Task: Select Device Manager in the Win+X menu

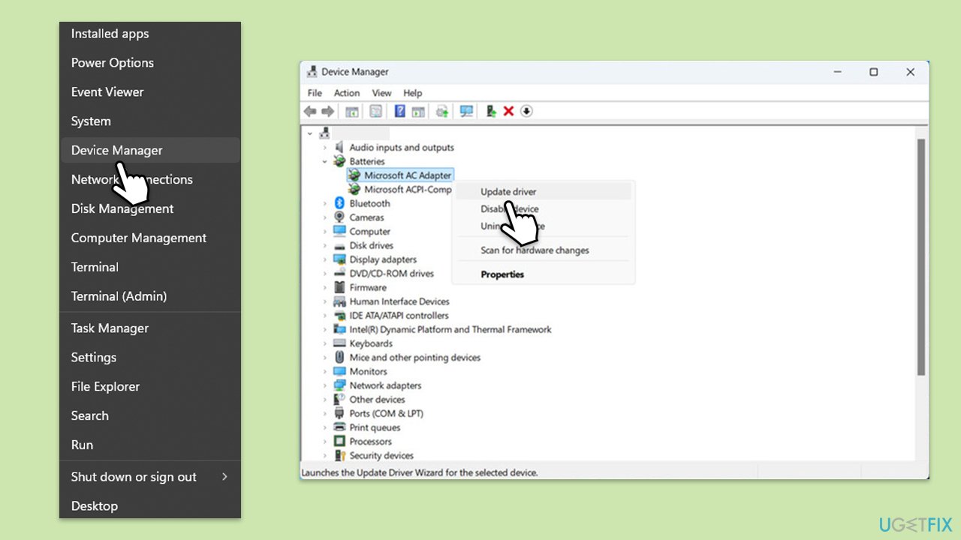Action: pyautogui.click(x=150, y=150)
